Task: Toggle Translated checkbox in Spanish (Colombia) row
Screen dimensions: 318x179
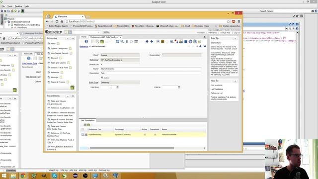Action: pos(155,135)
